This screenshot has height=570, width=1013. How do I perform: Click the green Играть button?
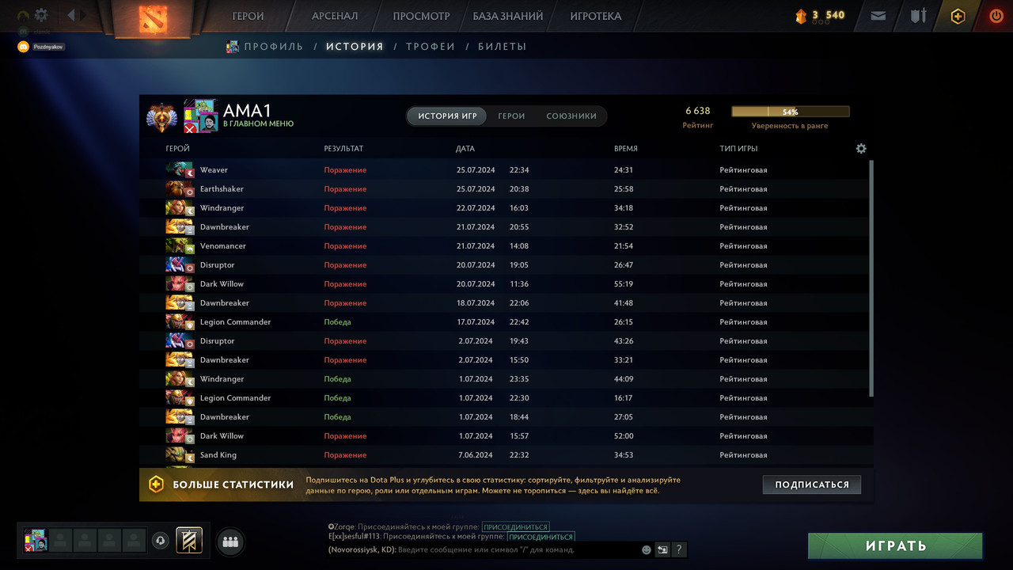click(x=895, y=545)
